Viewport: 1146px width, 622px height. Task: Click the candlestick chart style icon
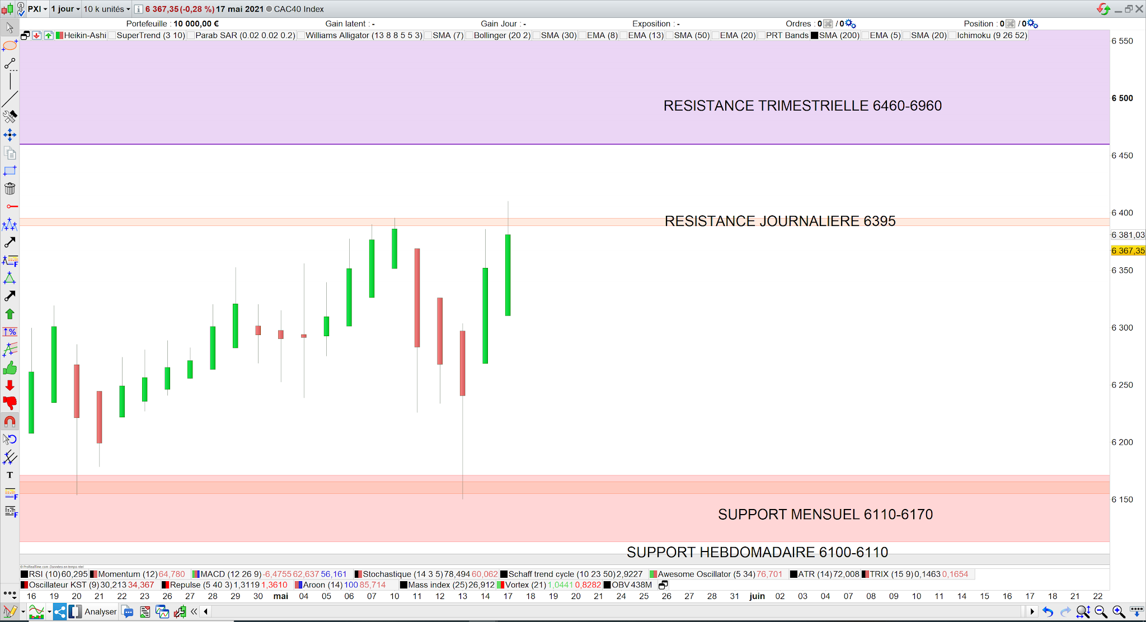click(x=7, y=9)
